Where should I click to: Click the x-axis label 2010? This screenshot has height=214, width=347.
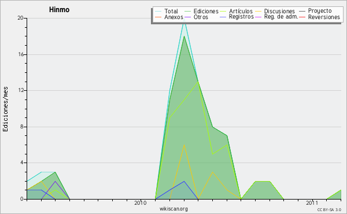pos(141,203)
